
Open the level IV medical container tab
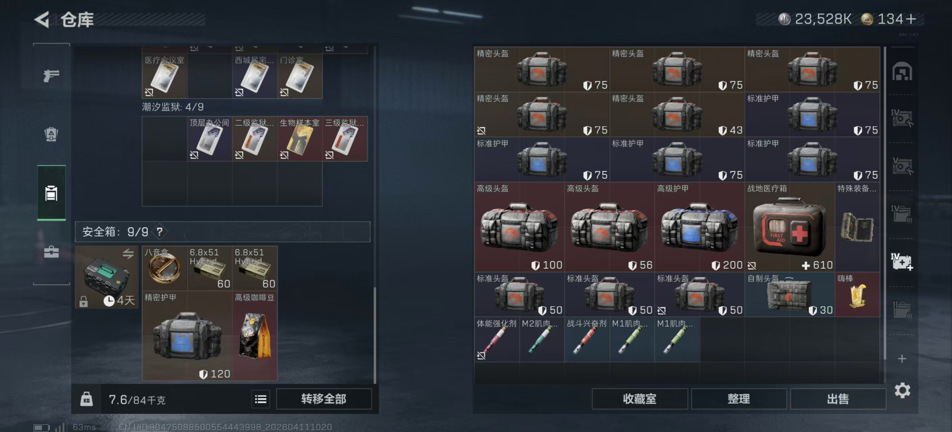(902, 262)
